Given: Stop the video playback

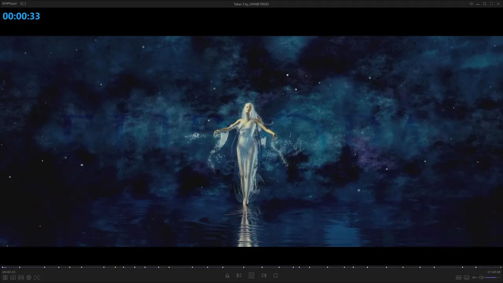Looking at the screenshot, I should pos(275,276).
